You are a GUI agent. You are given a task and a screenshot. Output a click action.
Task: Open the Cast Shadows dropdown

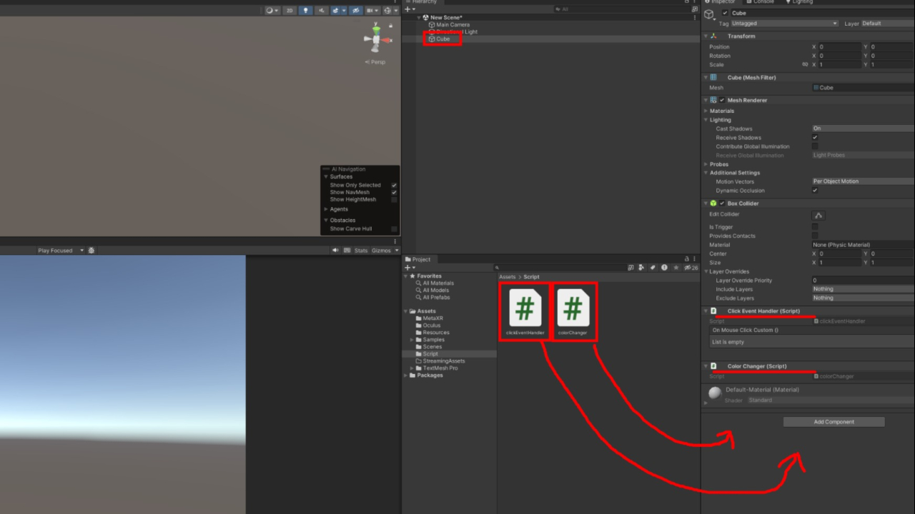pos(861,128)
